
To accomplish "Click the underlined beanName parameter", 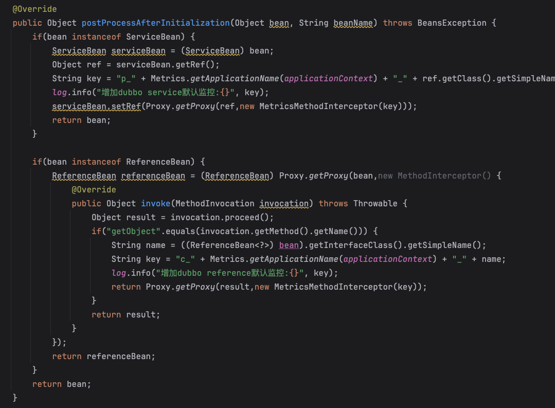I will (x=353, y=23).
